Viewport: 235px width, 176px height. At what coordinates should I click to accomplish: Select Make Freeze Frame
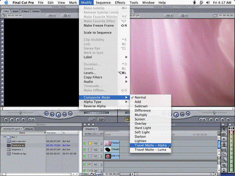(105, 25)
